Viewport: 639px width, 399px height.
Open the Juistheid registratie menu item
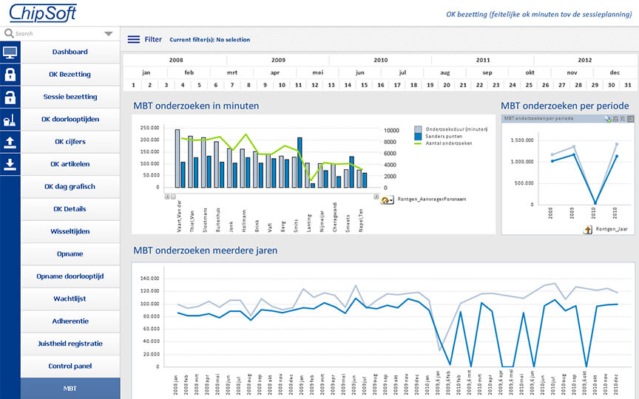pyautogui.click(x=70, y=344)
